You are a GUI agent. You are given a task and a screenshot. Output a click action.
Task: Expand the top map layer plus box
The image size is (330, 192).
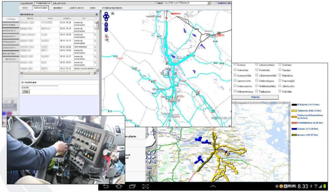(112, 14)
